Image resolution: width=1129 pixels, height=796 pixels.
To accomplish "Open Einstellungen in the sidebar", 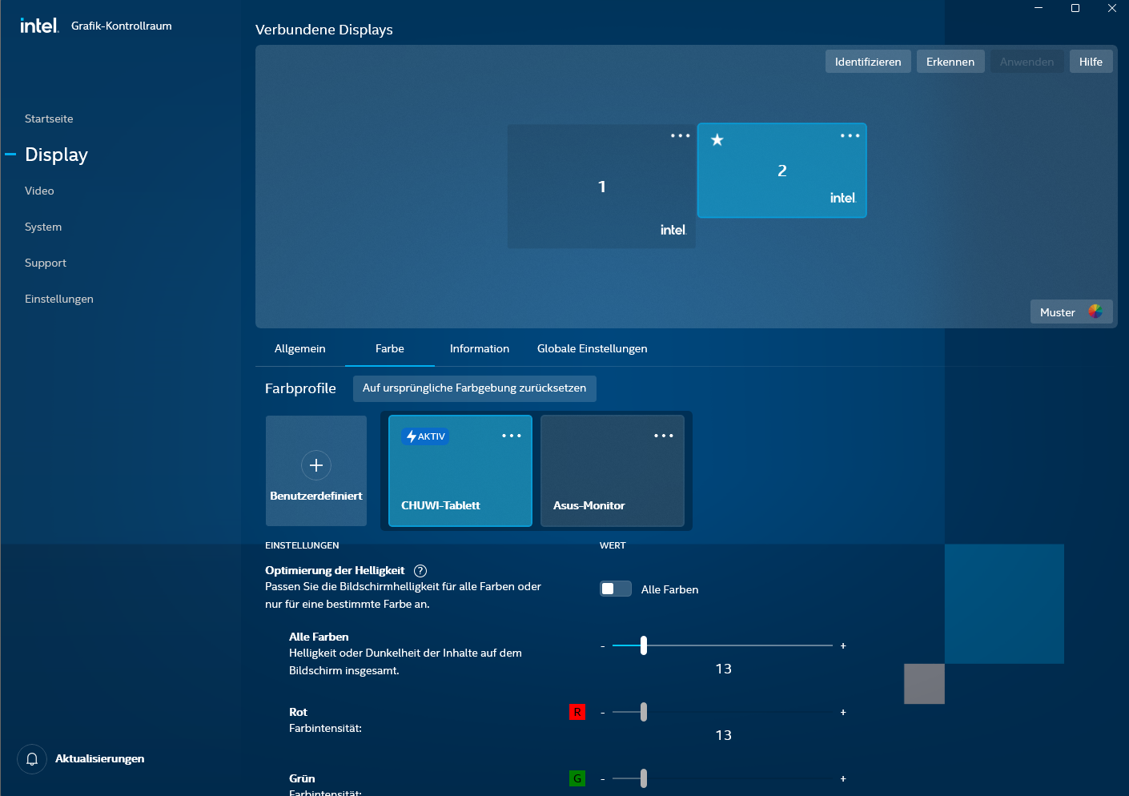I will [59, 299].
